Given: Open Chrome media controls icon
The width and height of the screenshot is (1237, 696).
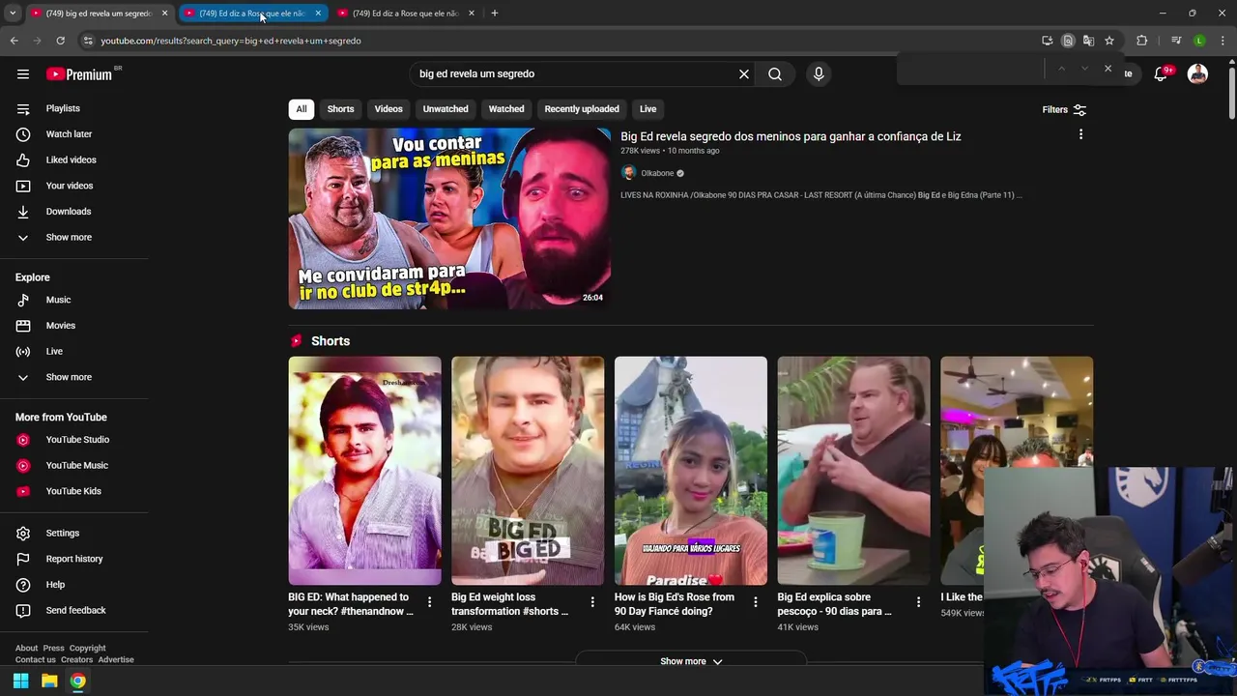Looking at the screenshot, I should coord(1176,41).
